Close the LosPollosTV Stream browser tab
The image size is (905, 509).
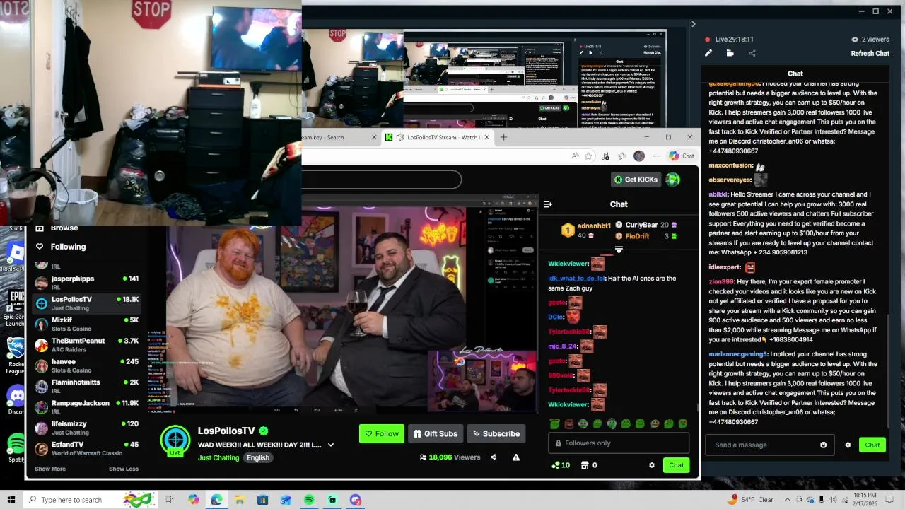(x=486, y=137)
